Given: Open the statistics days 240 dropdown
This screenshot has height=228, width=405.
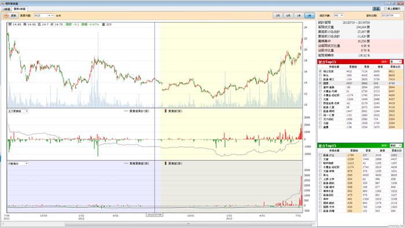Looking at the screenshot, I should 342,16.
